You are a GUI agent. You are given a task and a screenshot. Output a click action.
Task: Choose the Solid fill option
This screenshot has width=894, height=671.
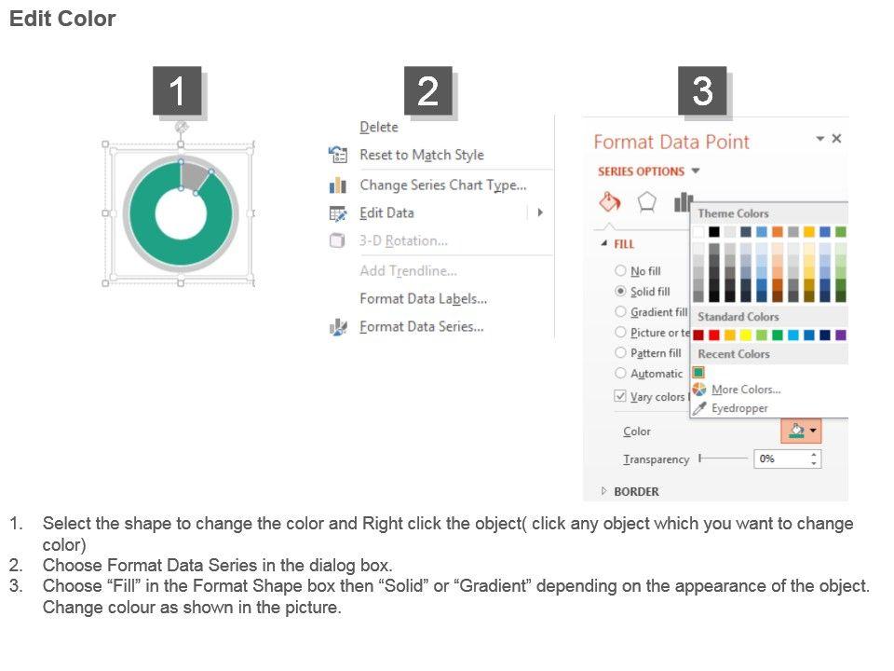pyautogui.click(x=620, y=292)
